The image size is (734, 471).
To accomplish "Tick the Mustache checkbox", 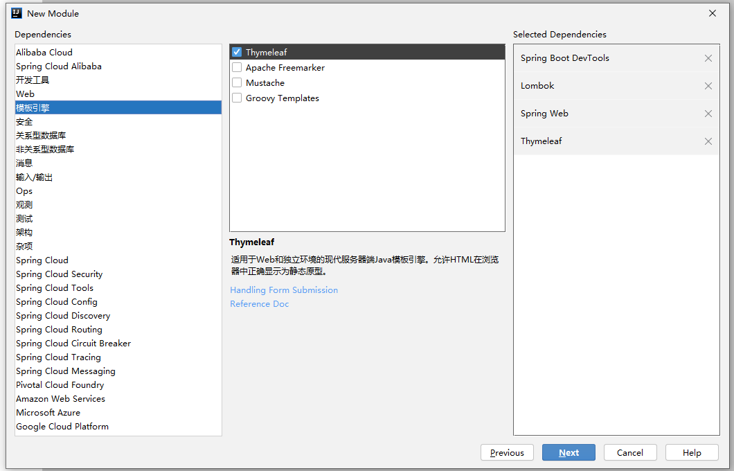I will [237, 83].
